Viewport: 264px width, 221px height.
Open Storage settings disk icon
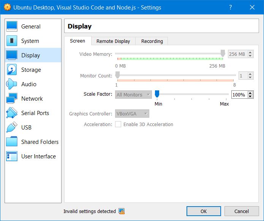click(12, 70)
